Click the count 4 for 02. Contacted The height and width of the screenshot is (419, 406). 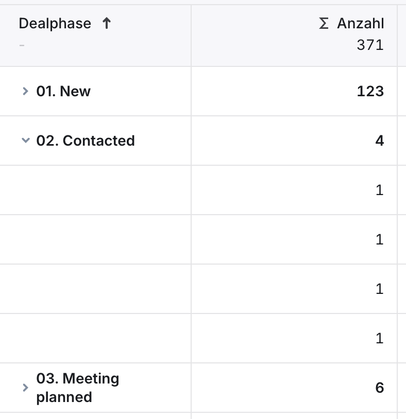380,141
